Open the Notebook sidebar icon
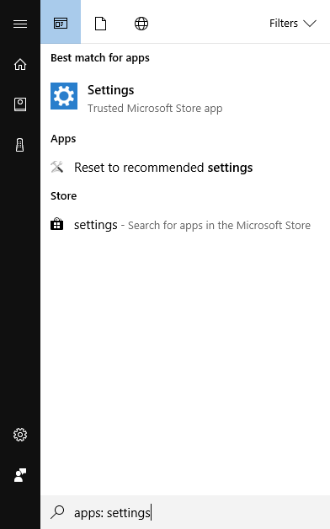This screenshot has width=330, height=529. click(x=20, y=104)
